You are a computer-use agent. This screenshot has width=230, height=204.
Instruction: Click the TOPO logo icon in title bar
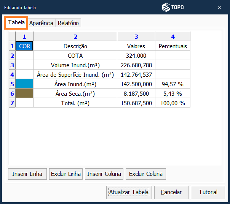click(x=166, y=7)
